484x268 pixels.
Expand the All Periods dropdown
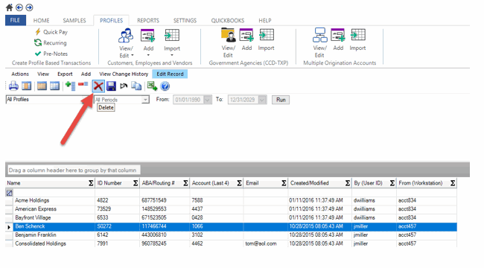click(145, 100)
